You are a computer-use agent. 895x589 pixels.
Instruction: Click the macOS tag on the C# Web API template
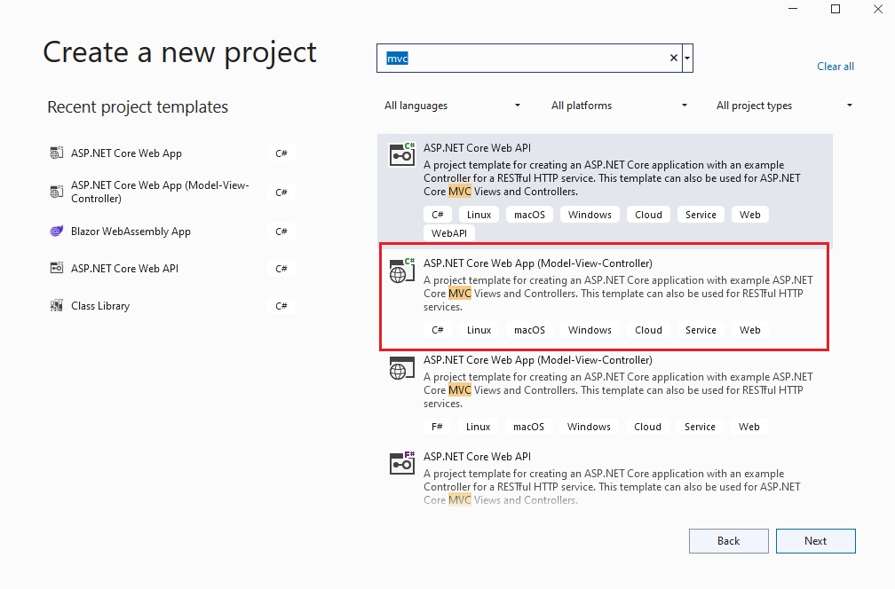(x=529, y=215)
